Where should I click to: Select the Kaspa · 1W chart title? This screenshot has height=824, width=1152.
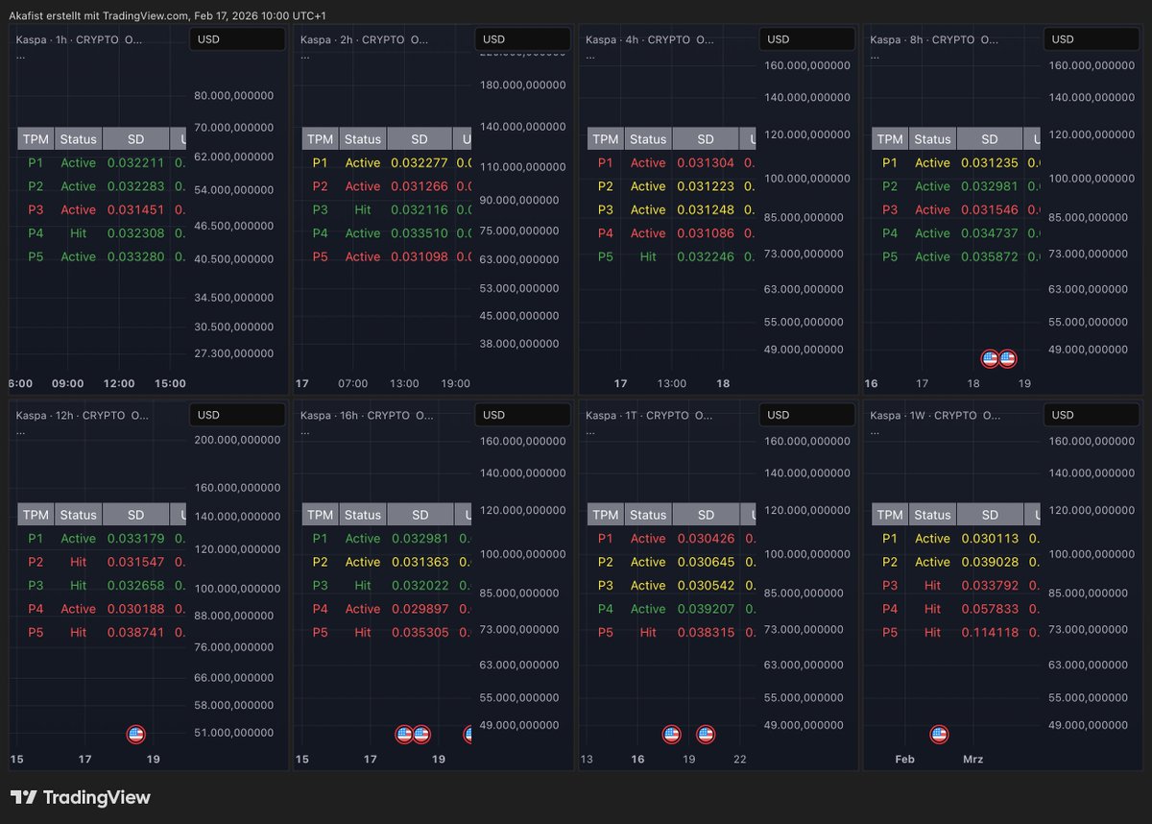936,415
